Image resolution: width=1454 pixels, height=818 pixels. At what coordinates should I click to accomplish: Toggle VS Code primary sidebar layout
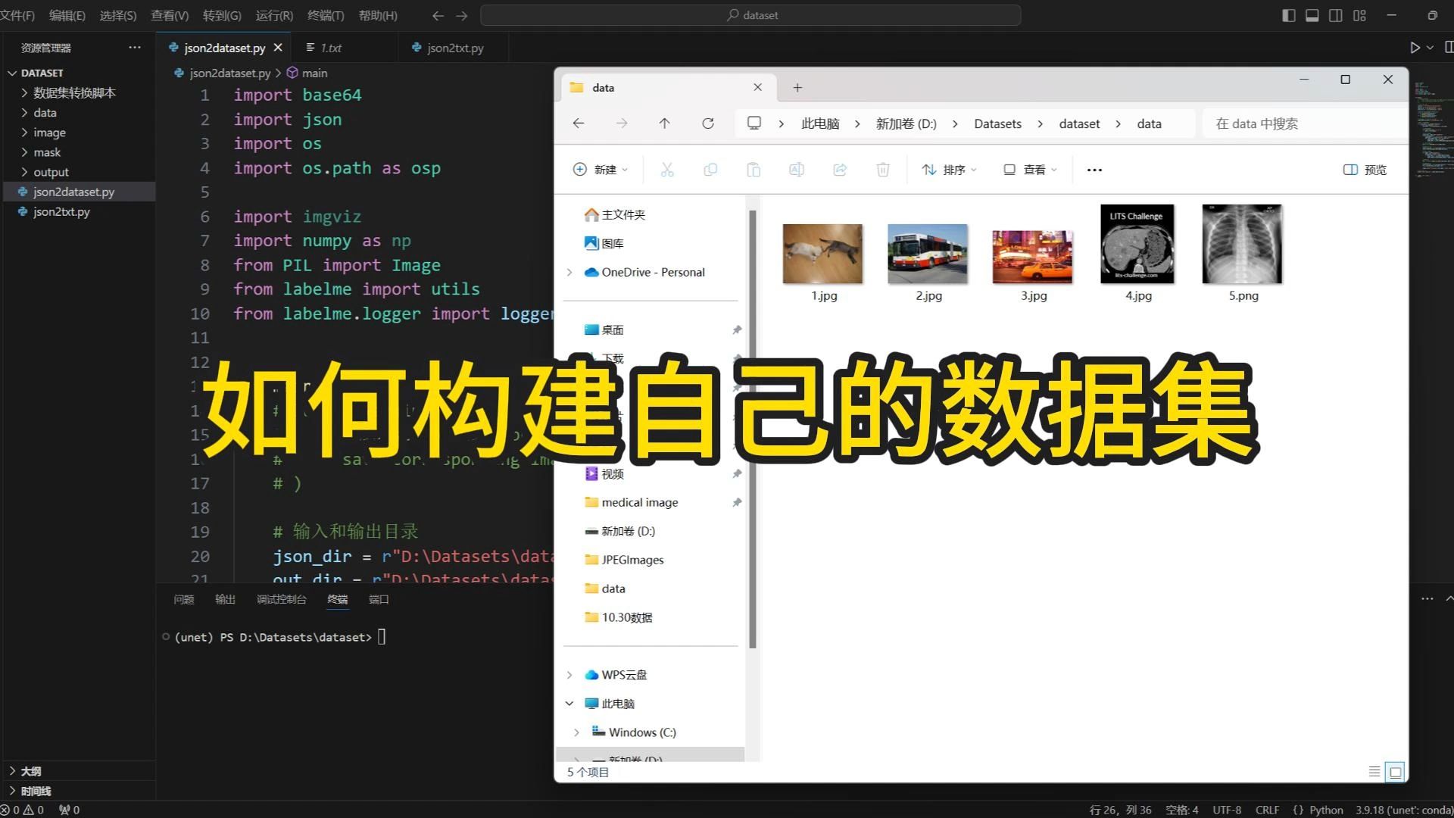click(x=1288, y=15)
